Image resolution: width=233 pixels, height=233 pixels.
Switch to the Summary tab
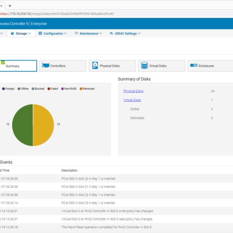pos(18,66)
